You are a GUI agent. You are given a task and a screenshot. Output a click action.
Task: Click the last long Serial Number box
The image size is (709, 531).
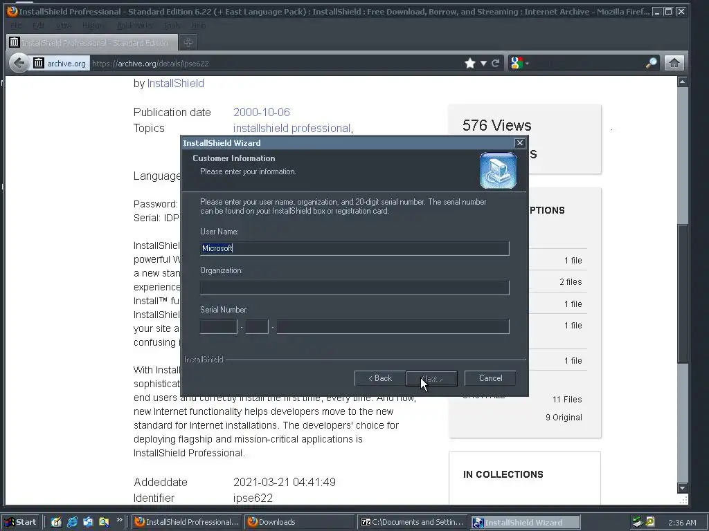pyautogui.click(x=393, y=326)
